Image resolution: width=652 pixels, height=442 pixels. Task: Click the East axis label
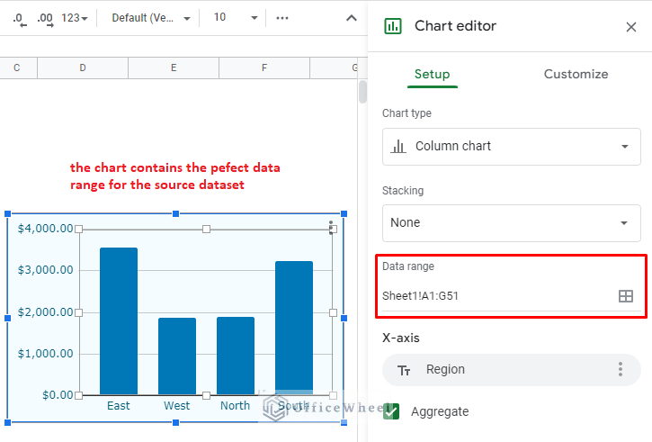119,406
